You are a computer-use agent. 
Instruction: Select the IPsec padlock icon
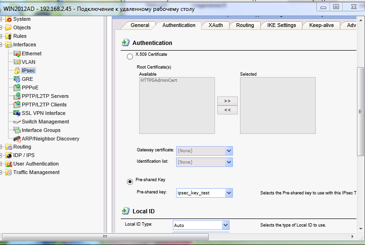17,70
